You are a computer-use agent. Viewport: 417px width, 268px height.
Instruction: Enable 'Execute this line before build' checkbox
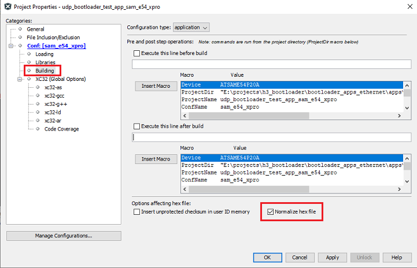137,54
